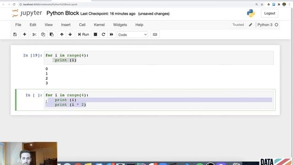Click the browser forward arrow
Viewport: 293px width, 165px height.
click(9, 4)
